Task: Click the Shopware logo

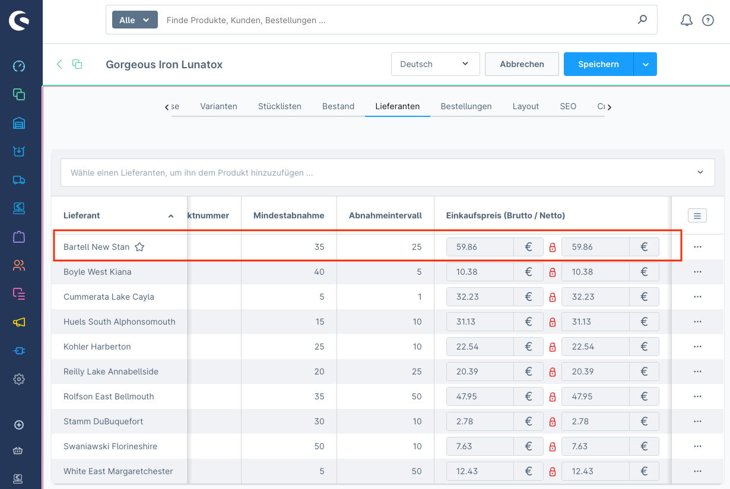Action: click(19, 21)
